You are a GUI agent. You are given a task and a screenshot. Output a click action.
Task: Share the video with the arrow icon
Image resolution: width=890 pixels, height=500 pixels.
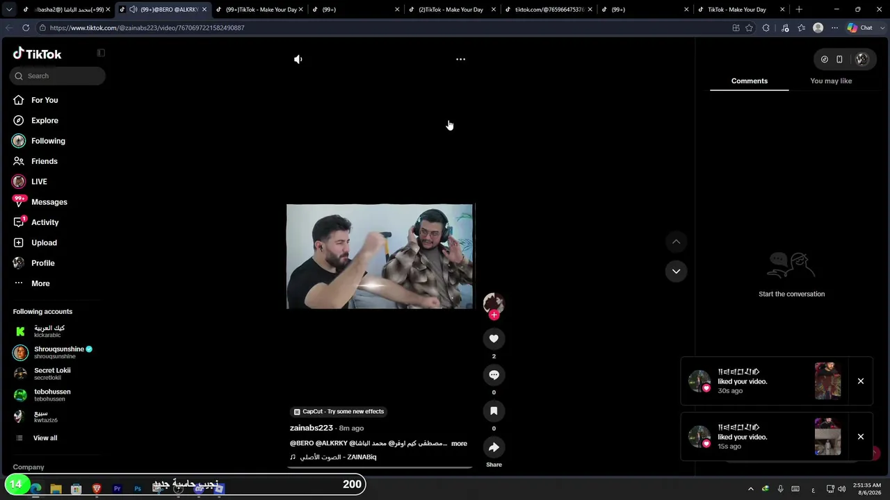[x=494, y=447]
